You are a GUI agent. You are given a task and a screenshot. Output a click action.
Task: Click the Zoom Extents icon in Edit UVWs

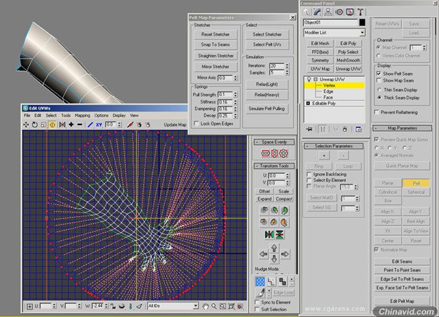[231, 306]
